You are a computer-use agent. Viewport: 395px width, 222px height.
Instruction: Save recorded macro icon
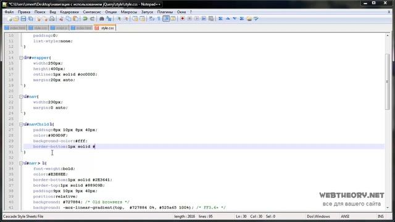(x=211, y=19)
